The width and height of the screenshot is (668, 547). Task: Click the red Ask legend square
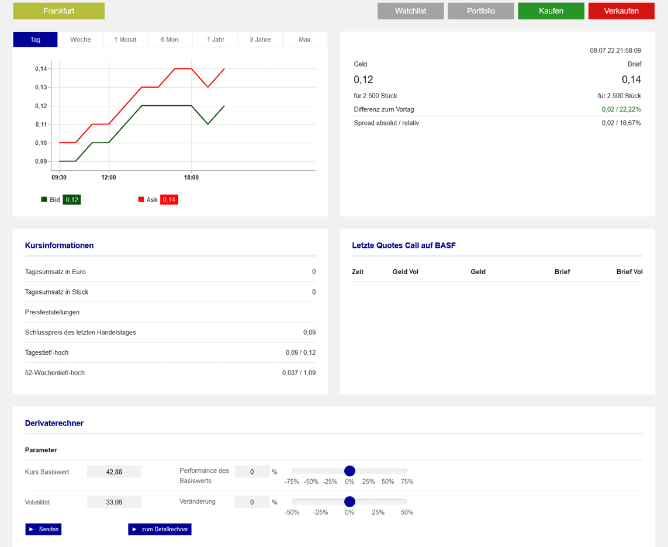click(141, 199)
